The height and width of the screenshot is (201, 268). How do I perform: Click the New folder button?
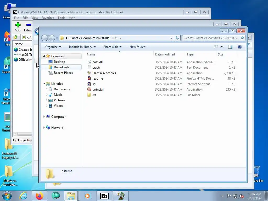pyautogui.click(x=137, y=47)
